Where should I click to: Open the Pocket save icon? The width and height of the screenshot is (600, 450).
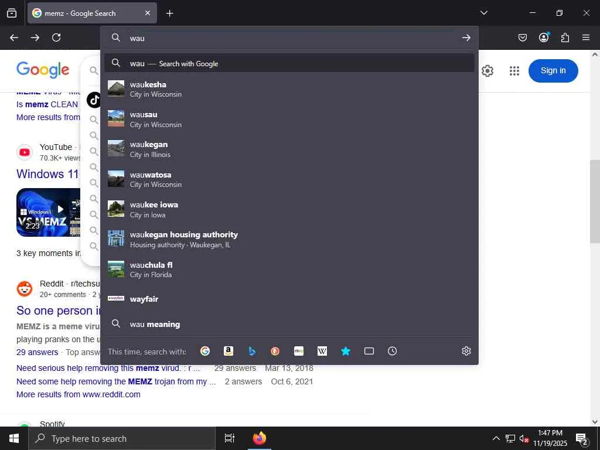click(x=523, y=37)
